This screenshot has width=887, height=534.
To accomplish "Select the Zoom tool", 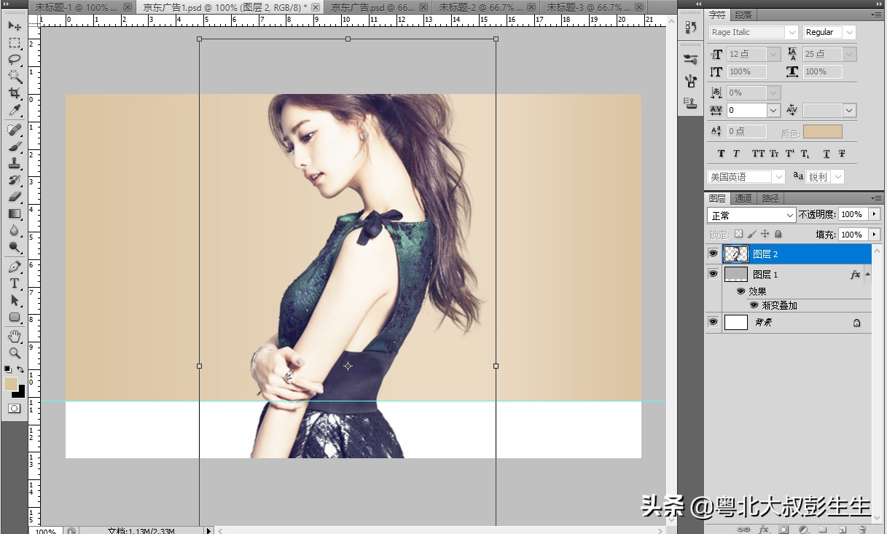I will pyautogui.click(x=15, y=353).
